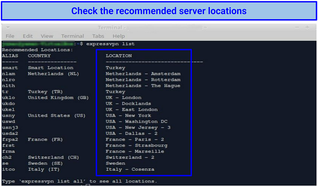
Task: Click 'United States (US)' country entry
Action: (x=56, y=116)
